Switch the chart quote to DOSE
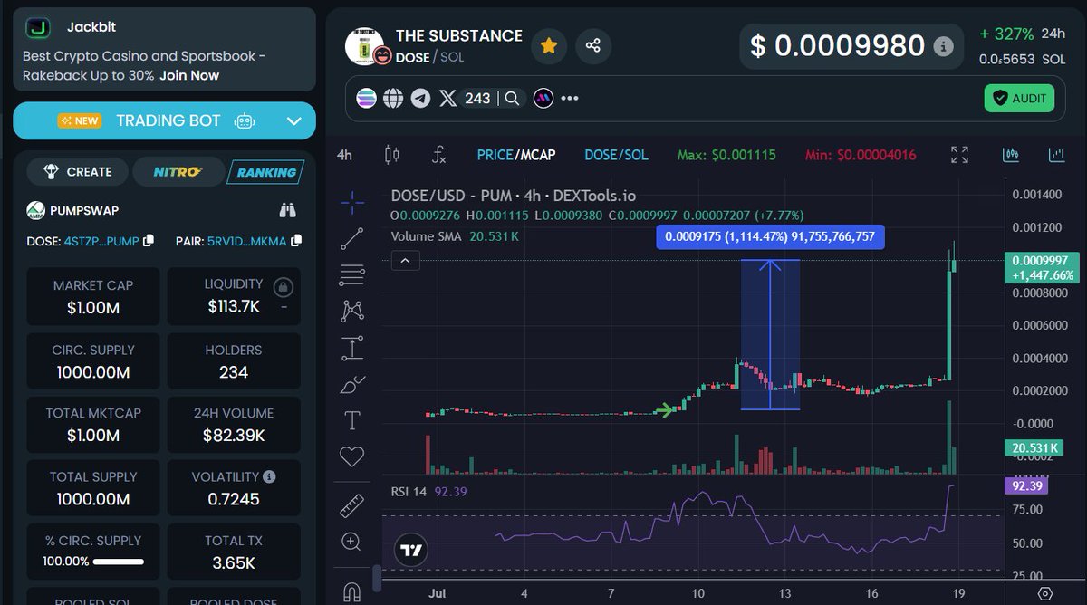 (x=601, y=155)
